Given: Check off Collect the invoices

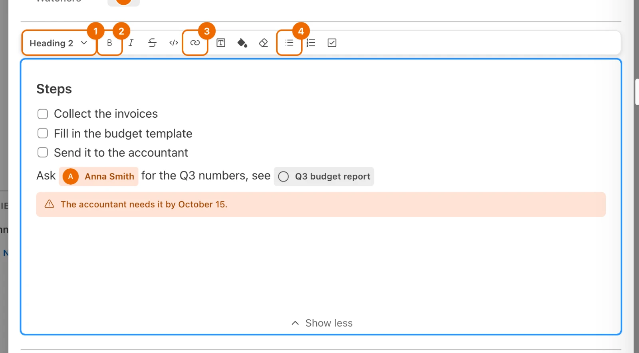Looking at the screenshot, I should (43, 114).
